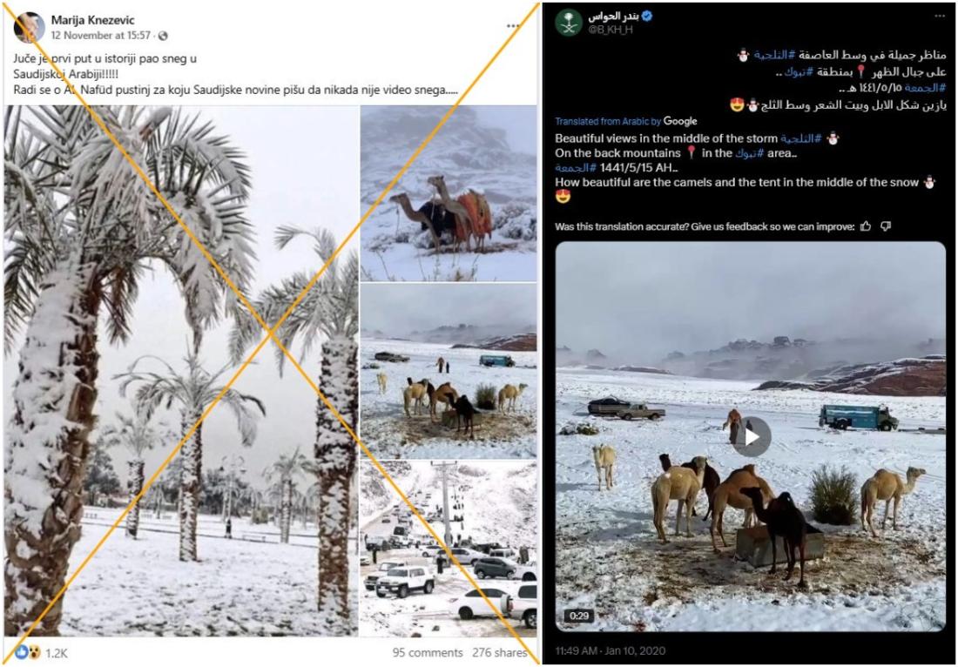This screenshot has height=667, width=958.
Task: Click the blue verified badge on the tweet
Action: pos(647,17)
